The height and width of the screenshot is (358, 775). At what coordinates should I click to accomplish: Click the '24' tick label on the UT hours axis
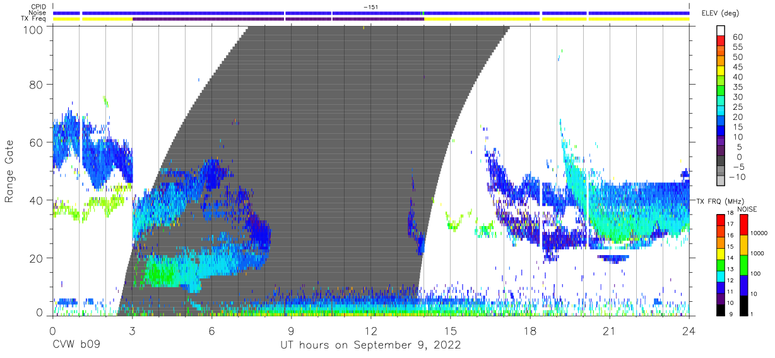(689, 331)
